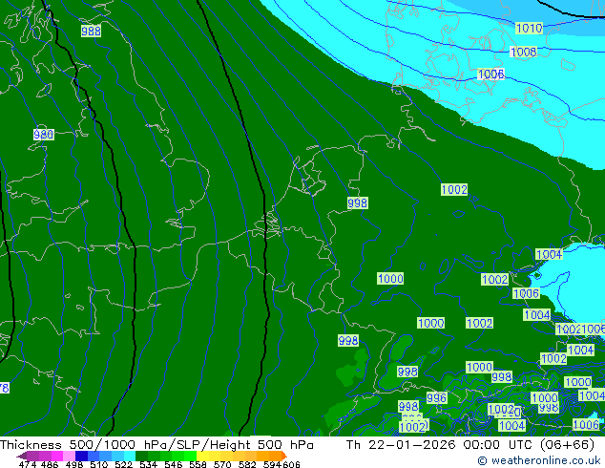The width and height of the screenshot is (605, 468).
Task: Pick the cyan legend swatch above 522
Action: tap(130, 456)
